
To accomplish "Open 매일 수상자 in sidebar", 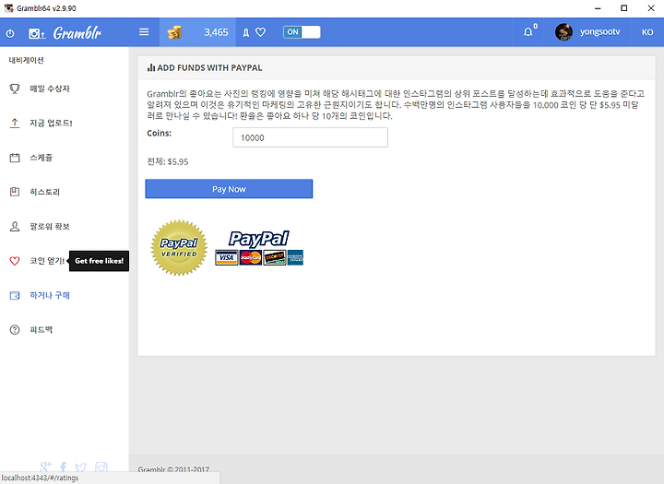I will [x=50, y=89].
